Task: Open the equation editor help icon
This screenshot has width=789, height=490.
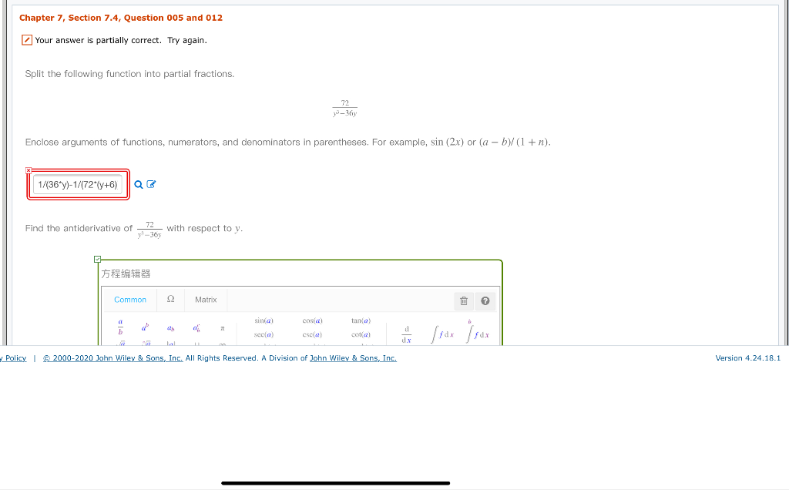Action: (x=485, y=300)
